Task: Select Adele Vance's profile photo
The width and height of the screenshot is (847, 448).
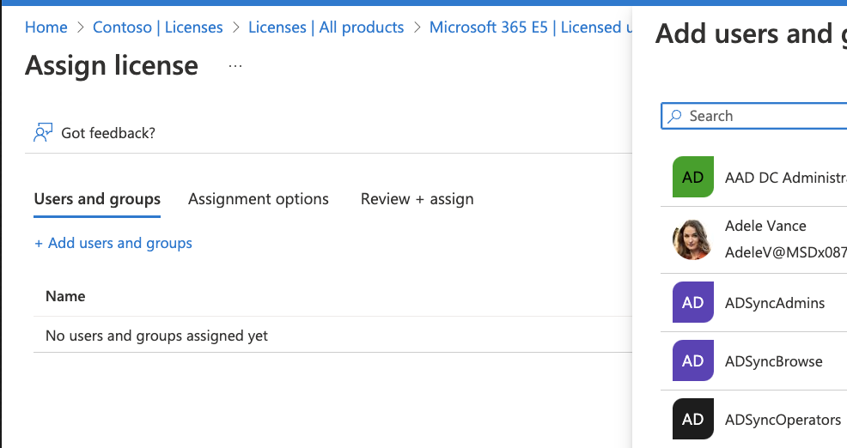Action: click(692, 239)
